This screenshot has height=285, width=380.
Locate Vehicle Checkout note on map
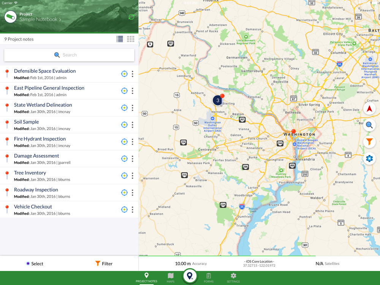tap(124, 210)
